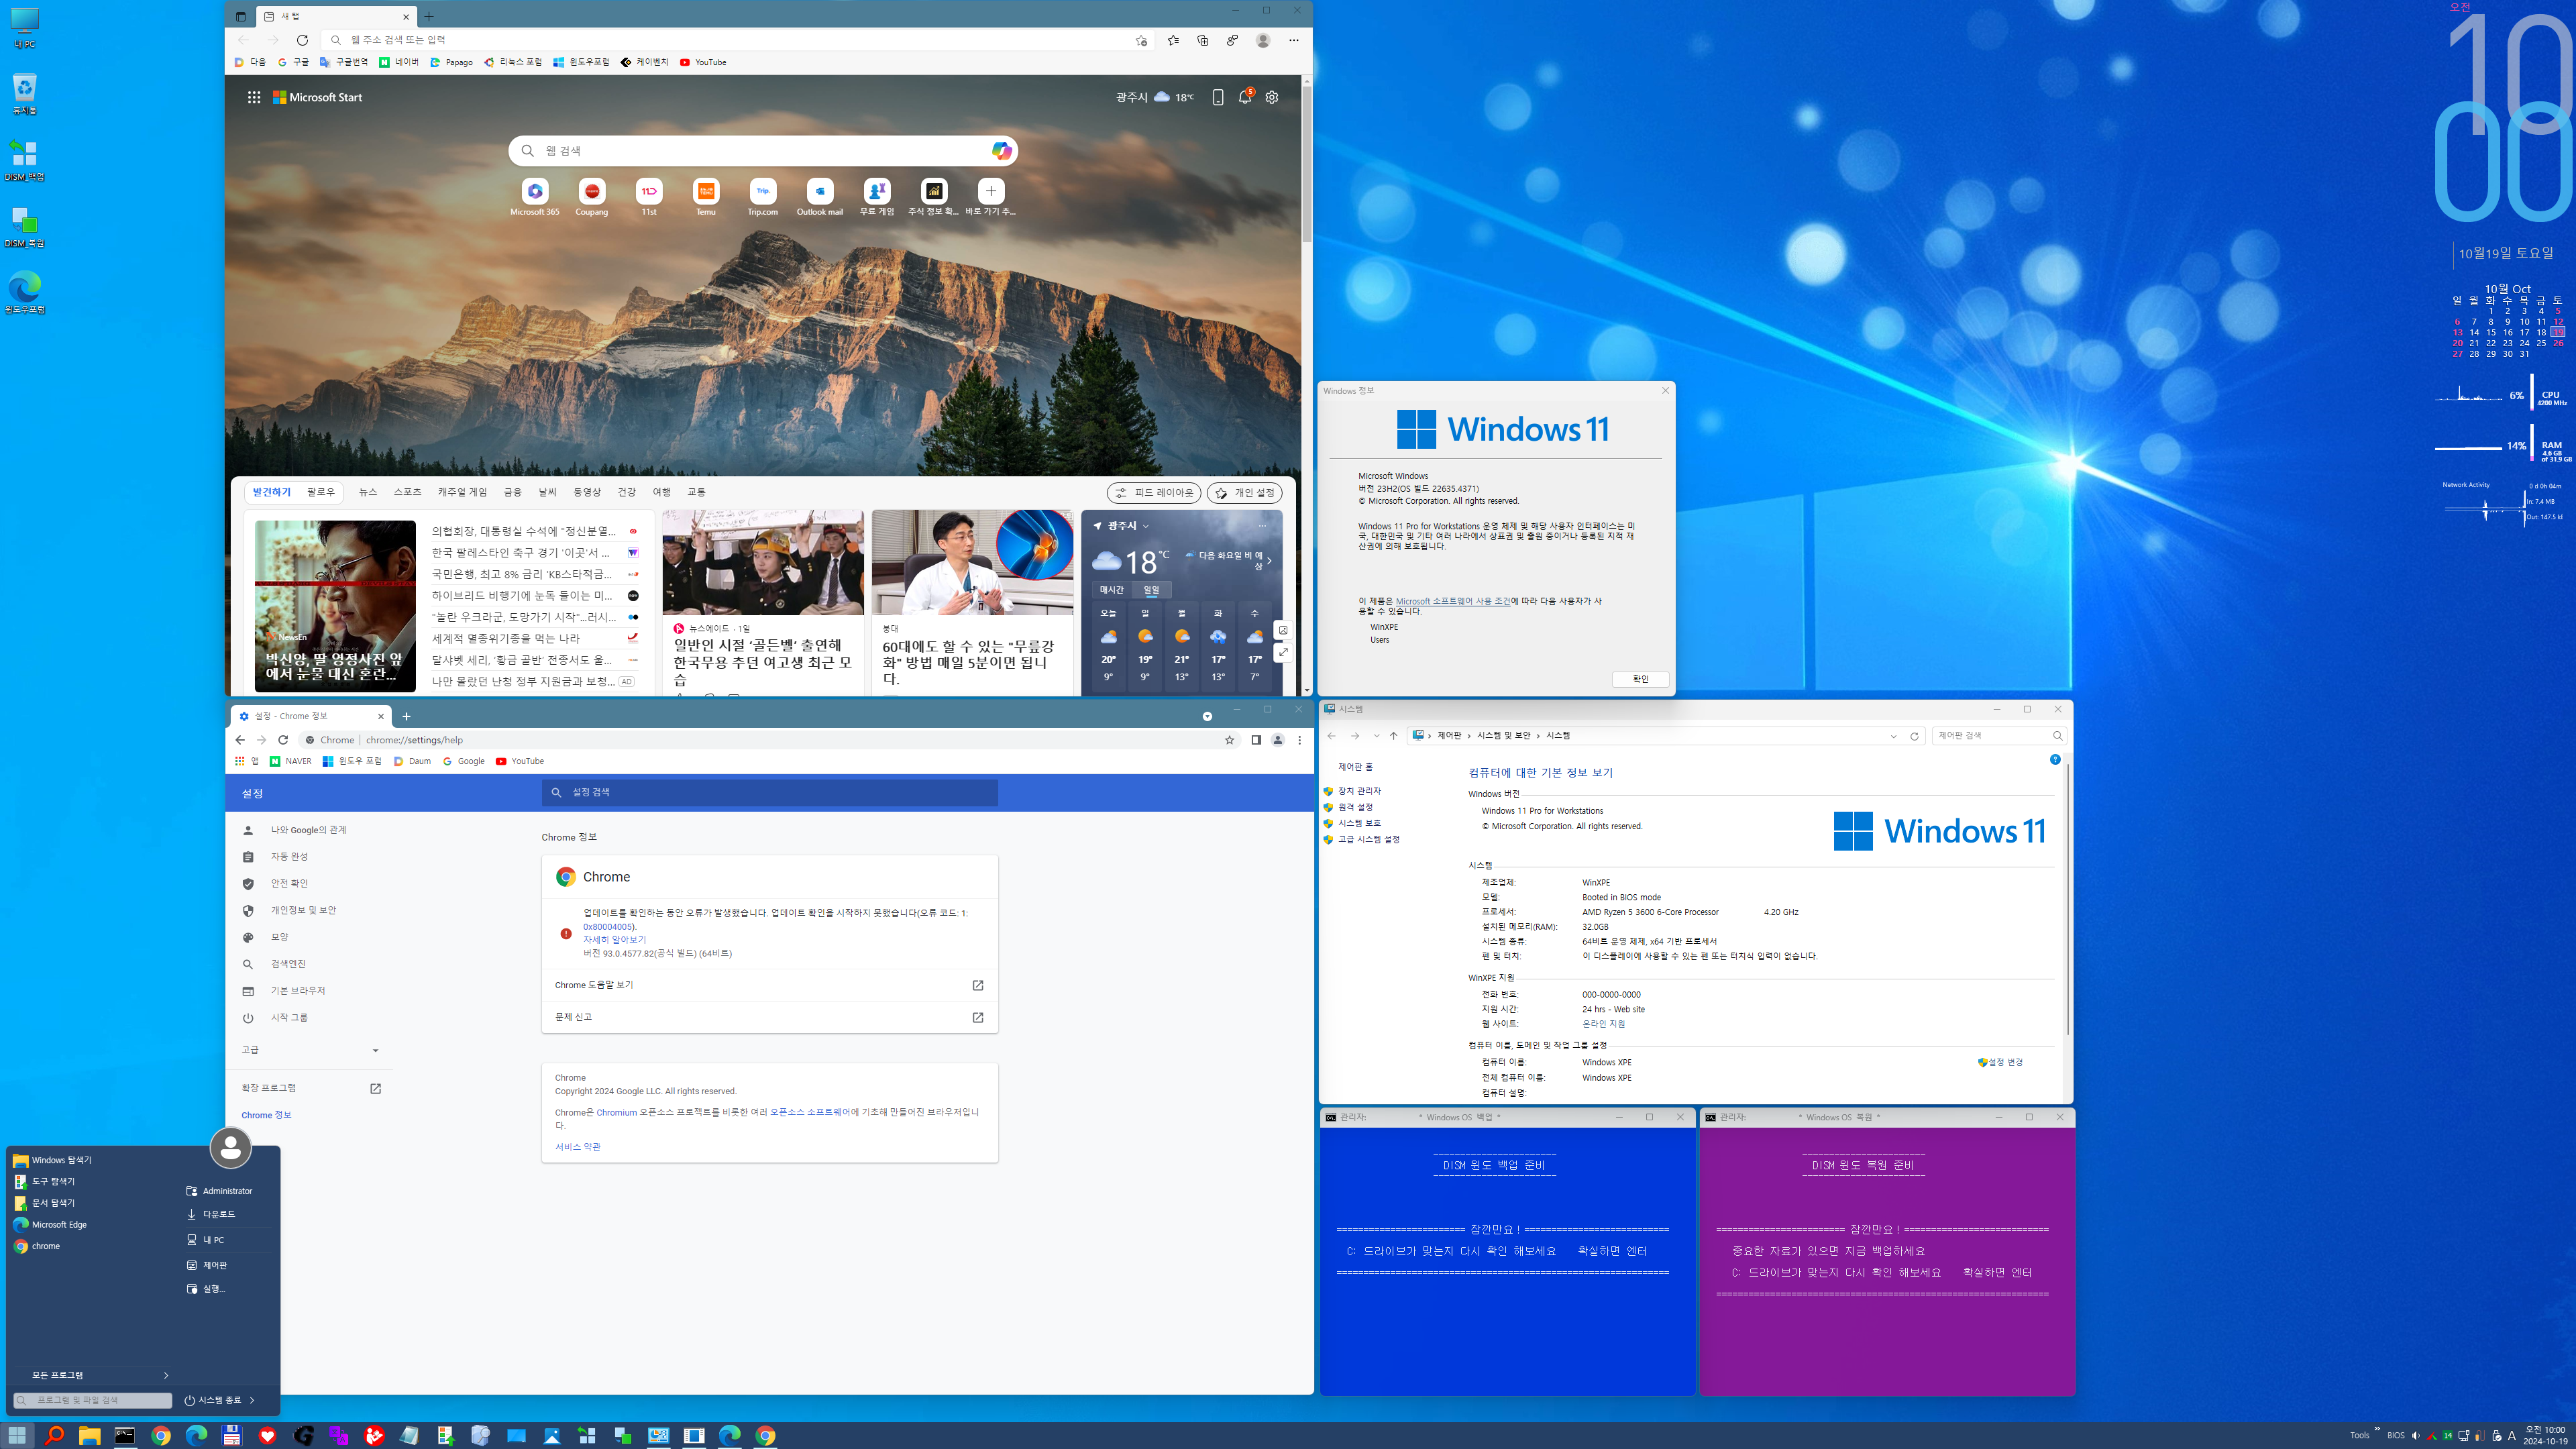
Task: Open 개인정보 및 보안 in Chrome settings
Action: click(x=303, y=910)
